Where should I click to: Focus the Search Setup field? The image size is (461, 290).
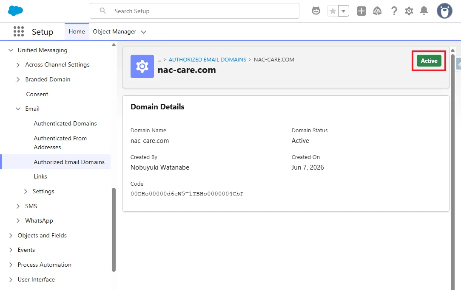click(194, 11)
